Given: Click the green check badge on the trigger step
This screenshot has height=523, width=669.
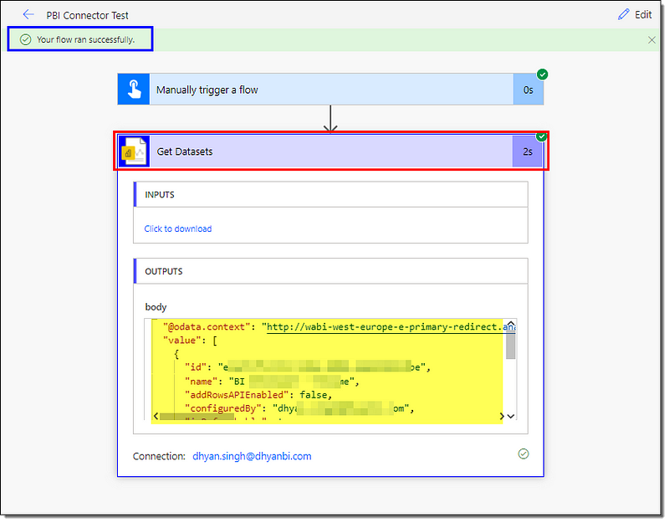Looking at the screenshot, I should tap(542, 74).
